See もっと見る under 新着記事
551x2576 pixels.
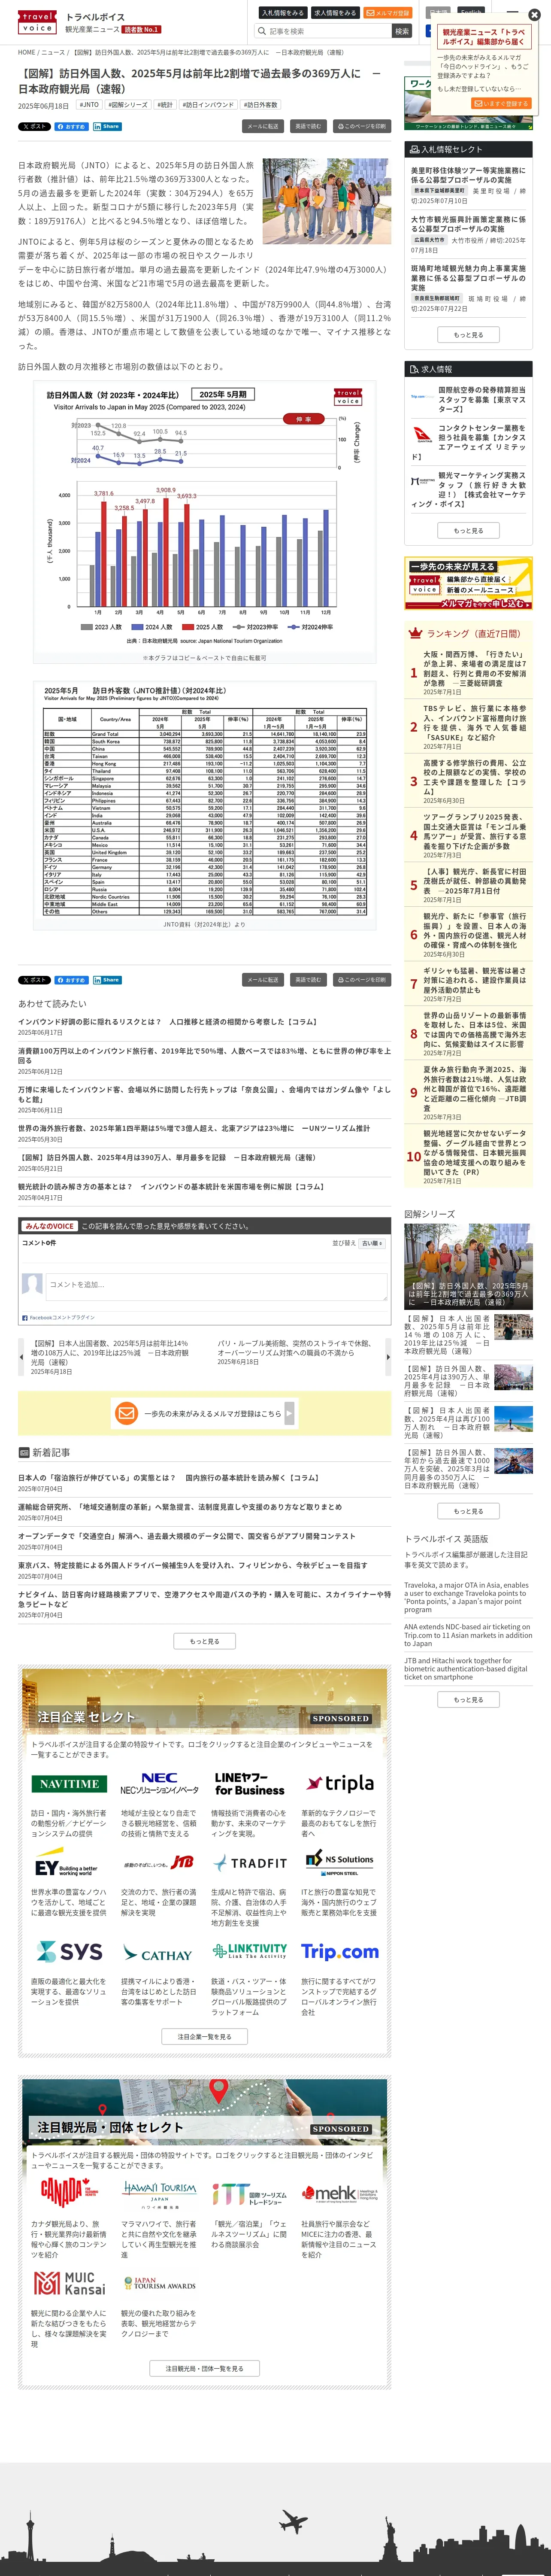pyautogui.click(x=204, y=1641)
